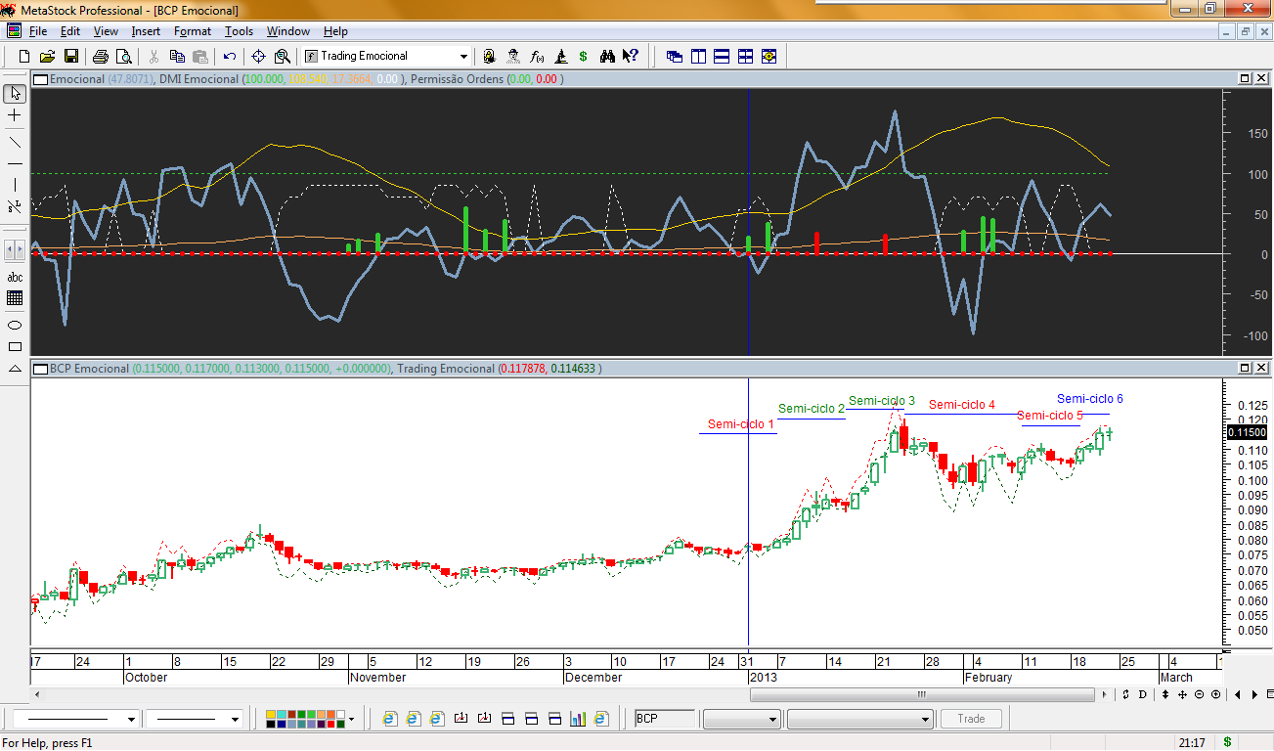Screen dimensions: 1274x751
Task: Open the Help menu
Action: 335,31
